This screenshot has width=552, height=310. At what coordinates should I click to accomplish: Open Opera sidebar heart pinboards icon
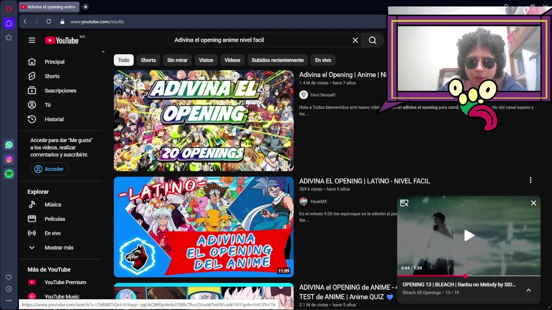(9, 277)
